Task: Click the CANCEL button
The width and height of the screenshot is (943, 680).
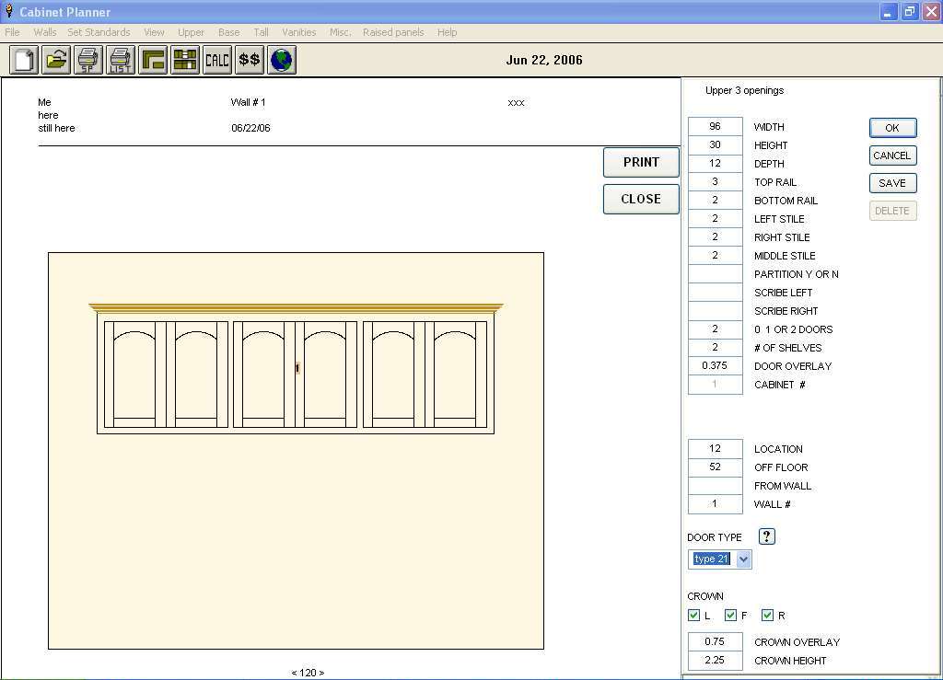Action: pos(892,156)
